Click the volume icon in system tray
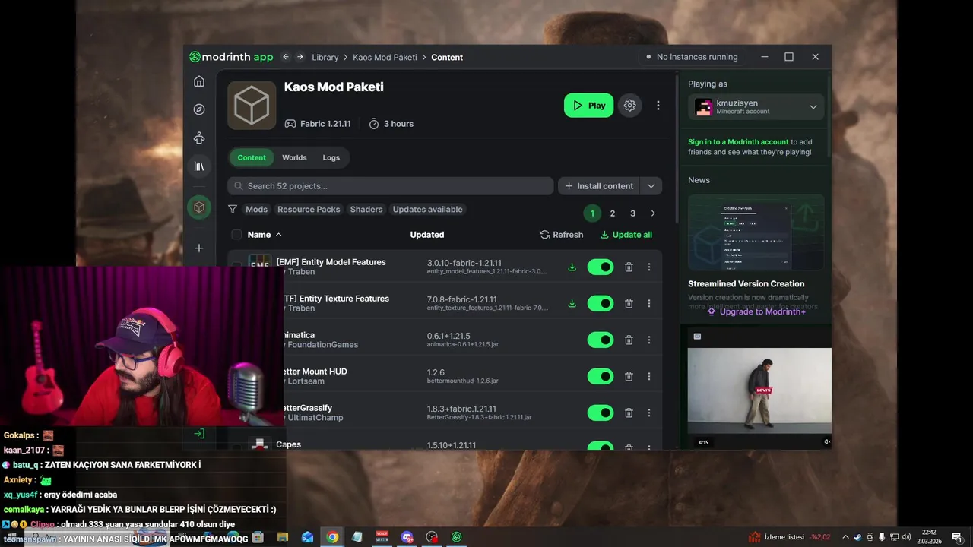The height and width of the screenshot is (547, 973). pos(906,537)
